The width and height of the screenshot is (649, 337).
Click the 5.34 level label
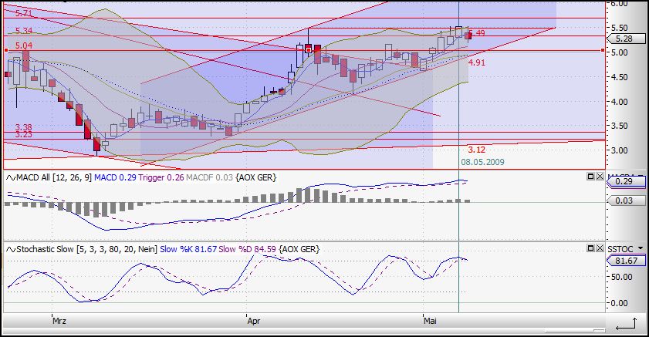24,31
